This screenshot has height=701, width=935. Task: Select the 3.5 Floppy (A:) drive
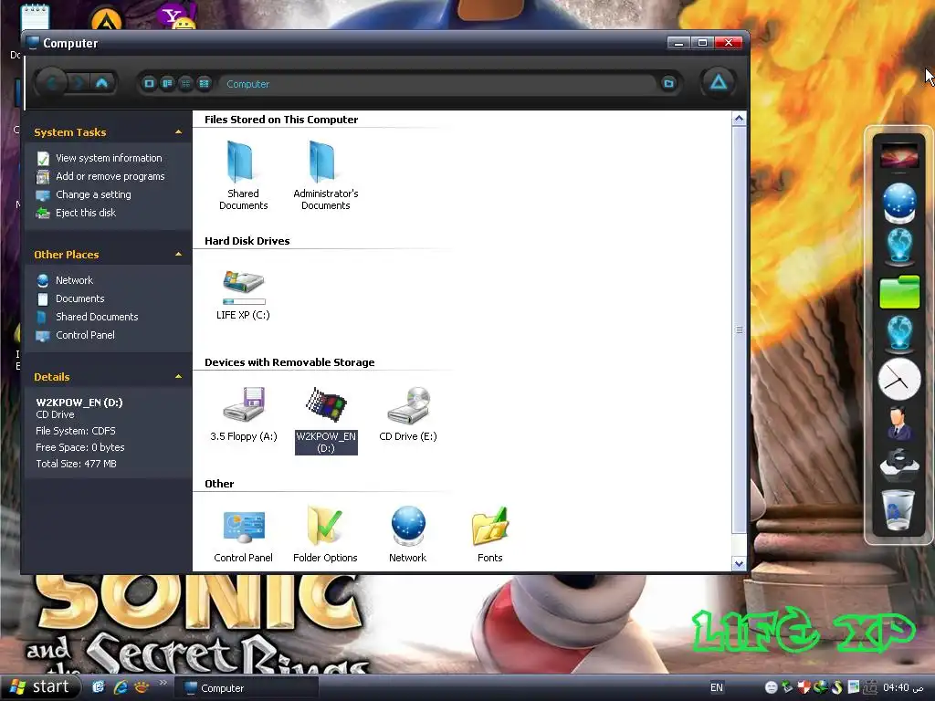[243, 405]
